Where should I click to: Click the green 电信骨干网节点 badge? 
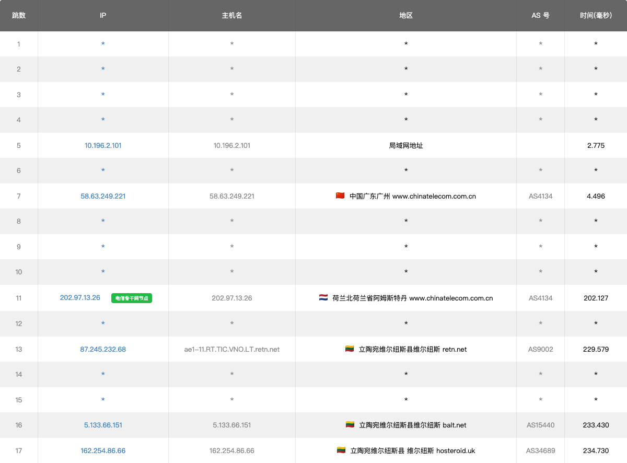pos(131,298)
